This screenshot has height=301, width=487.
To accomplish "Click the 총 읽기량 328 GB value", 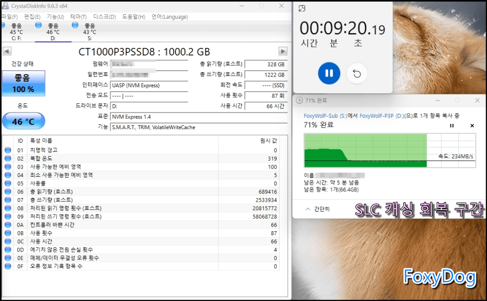I will pos(266,64).
